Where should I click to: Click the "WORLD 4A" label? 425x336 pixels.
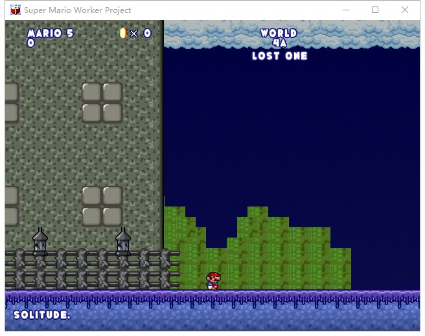coord(279,38)
